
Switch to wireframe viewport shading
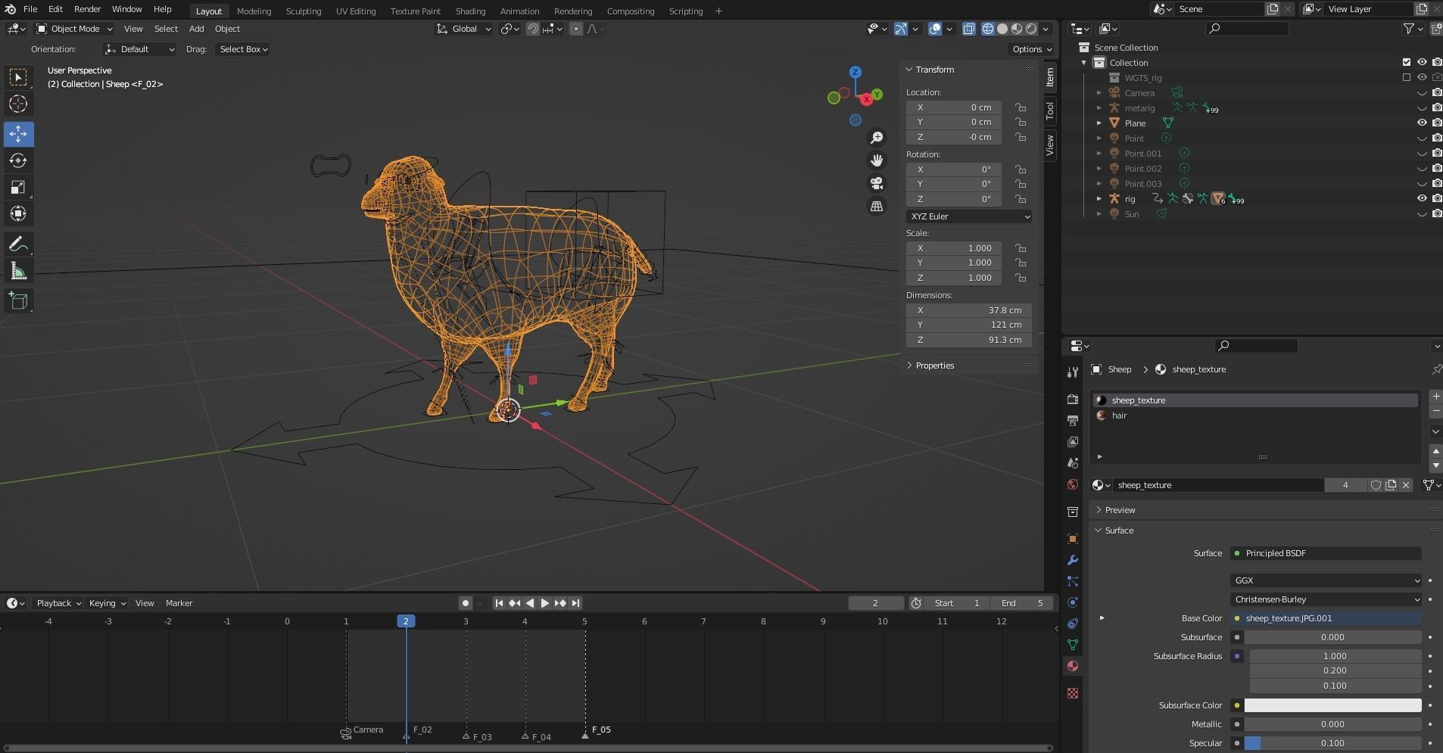click(987, 29)
